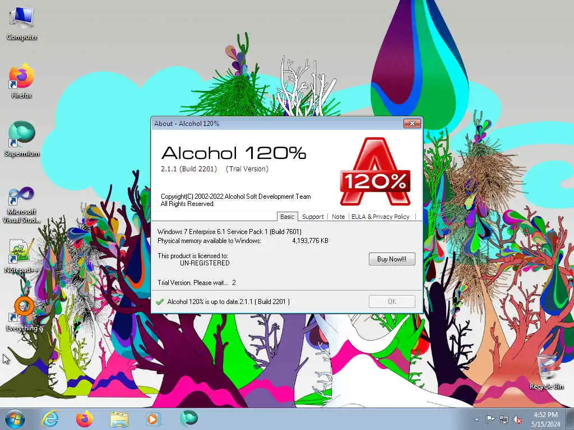
Task: Select the Notepad++ desktop shortcut
Action: [x=22, y=256]
